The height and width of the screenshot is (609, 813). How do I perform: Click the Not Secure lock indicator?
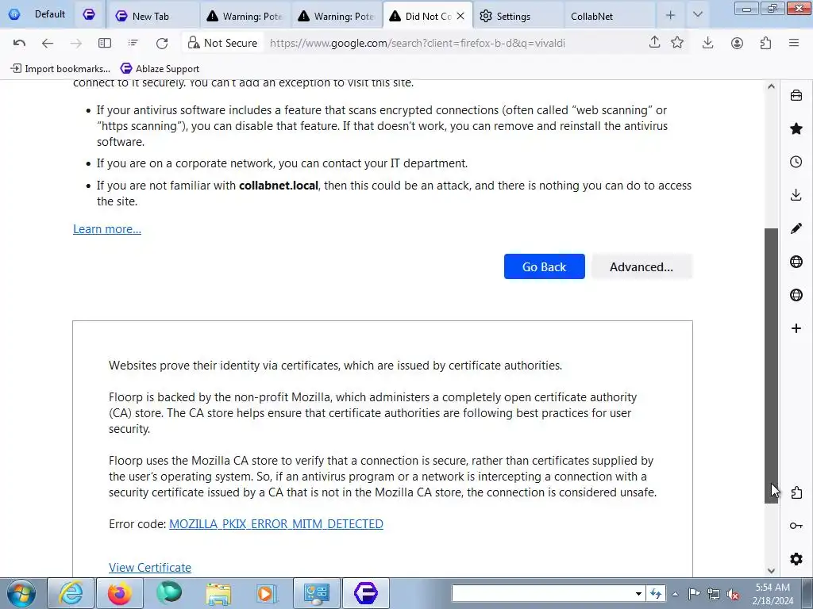222,43
